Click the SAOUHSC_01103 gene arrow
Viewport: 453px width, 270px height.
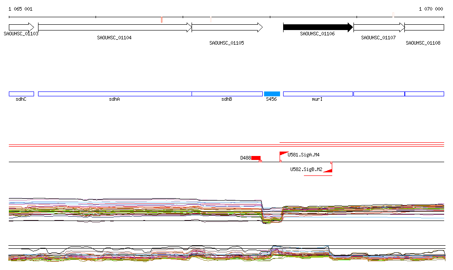21,27
